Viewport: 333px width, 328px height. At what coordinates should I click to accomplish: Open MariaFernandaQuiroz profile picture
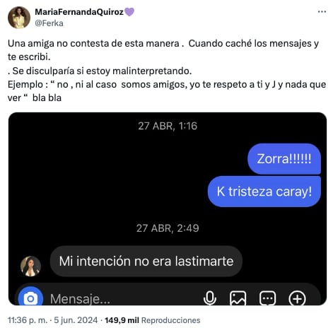pos(19,18)
